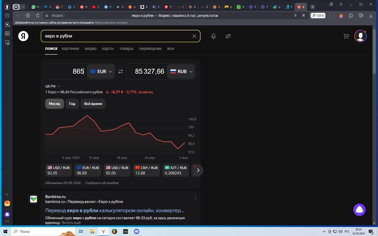Viewport: 378px width, 236px height.
Task: Click the microphone voice search icon
Action: [213, 36]
